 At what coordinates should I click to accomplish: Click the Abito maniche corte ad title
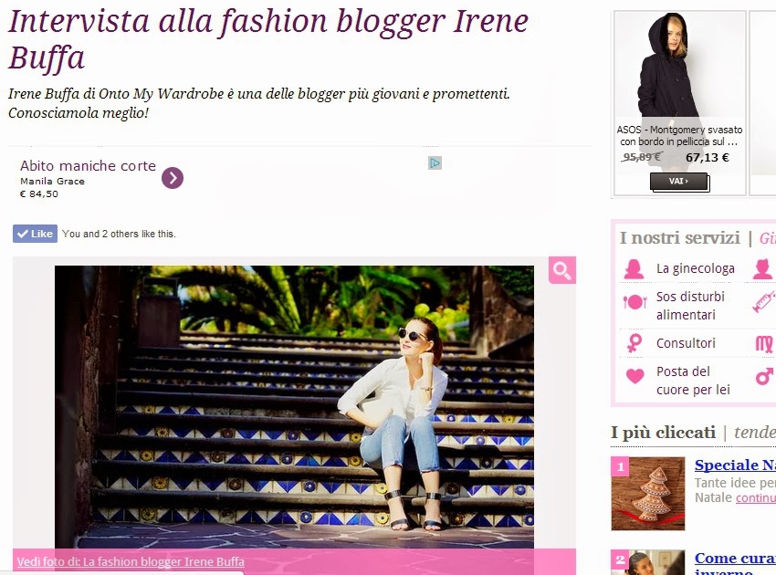[x=88, y=166]
